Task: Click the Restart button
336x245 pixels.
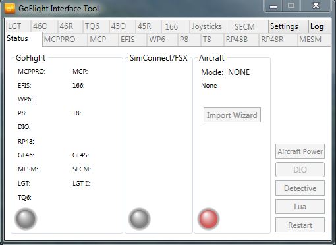Action: pyautogui.click(x=300, y=225)
